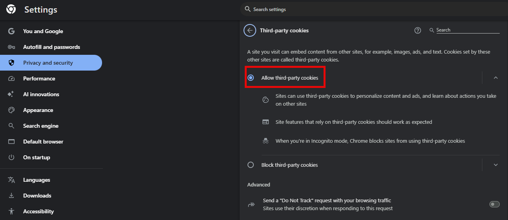The width and height of the screenshot is (508, 220).
Task: Click the cookies page Search box
Action: pyautogui.click(x=468, y=30)
